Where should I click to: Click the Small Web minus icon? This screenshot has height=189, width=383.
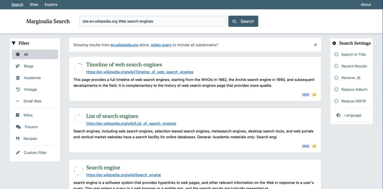[x=18, y=101]
